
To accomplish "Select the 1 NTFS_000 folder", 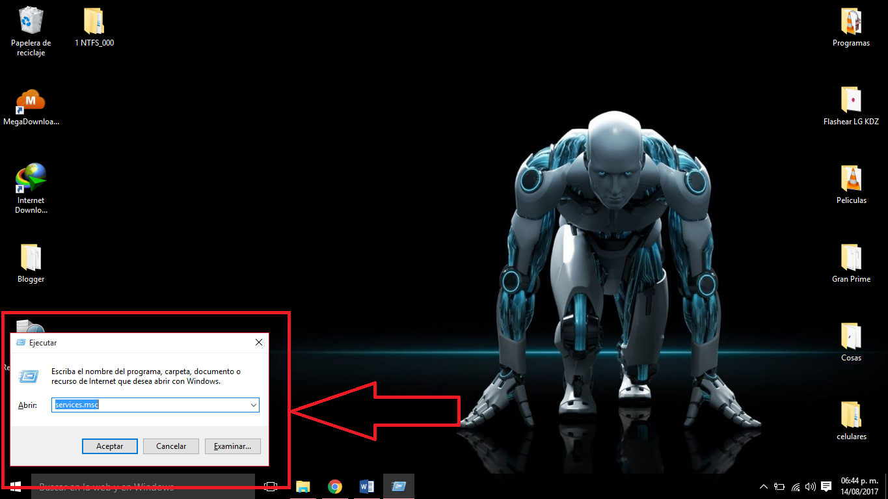I will pyautogui.click(x=94, y=27).
